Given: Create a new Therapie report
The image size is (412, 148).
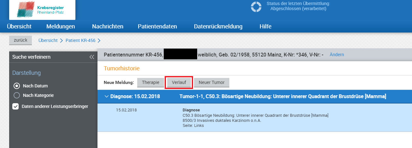Looking at the screenshot, I should point(150,82).
